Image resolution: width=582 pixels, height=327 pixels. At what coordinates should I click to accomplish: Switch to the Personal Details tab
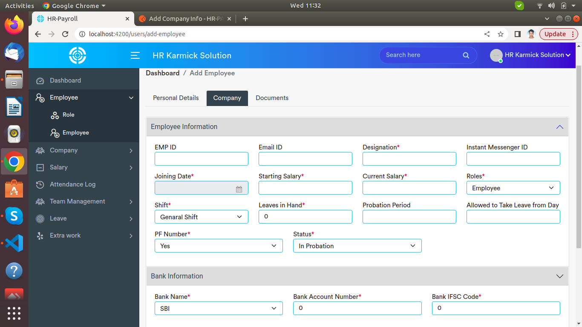tap(176, 98)
